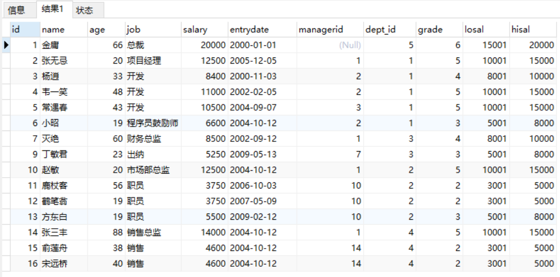Select the name cell 赵敏
The height and width of the screenshot is (277, 560).
tap(64, 170)
